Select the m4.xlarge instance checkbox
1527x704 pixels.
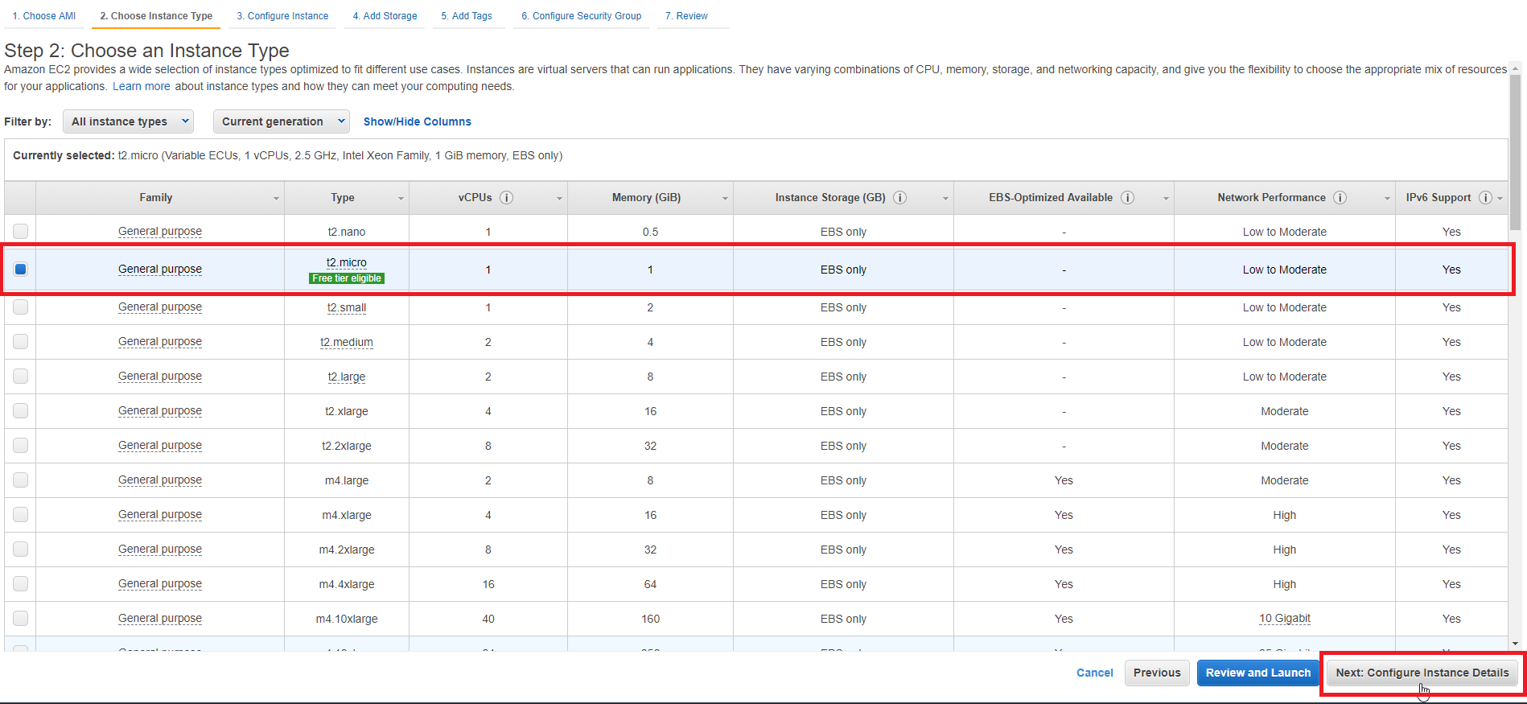(21, 514)
